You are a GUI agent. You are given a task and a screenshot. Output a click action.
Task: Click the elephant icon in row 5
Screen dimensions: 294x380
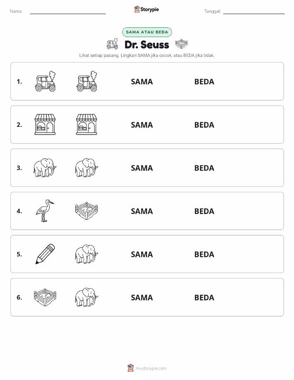coord(87,254)
